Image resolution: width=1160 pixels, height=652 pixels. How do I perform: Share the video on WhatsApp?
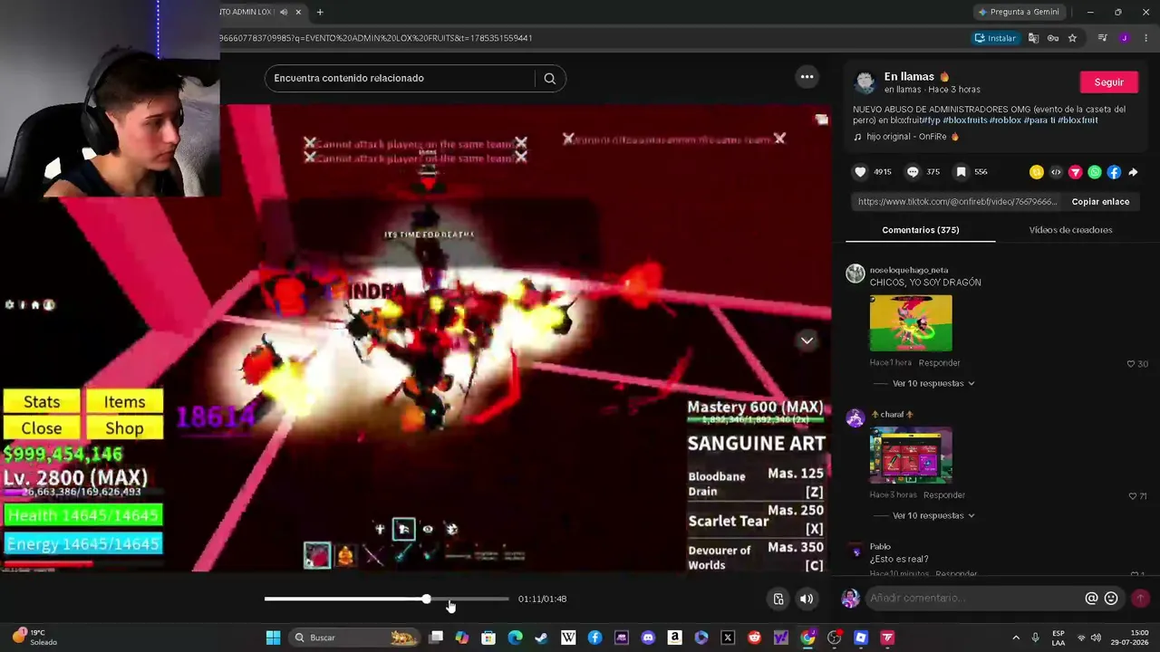(x=1095, y=172)
